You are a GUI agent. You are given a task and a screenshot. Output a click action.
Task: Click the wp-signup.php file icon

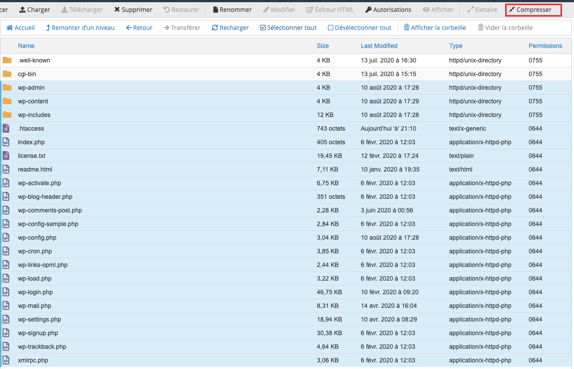(x=6, y=333)
